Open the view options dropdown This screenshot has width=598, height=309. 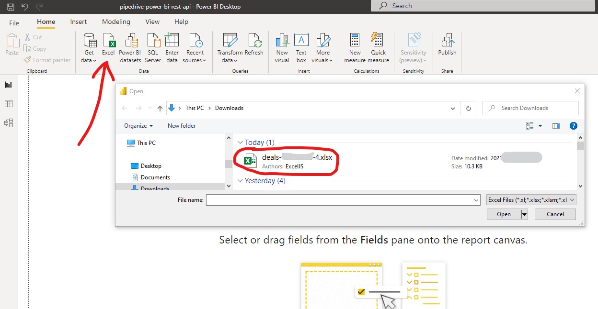point(540,126)
